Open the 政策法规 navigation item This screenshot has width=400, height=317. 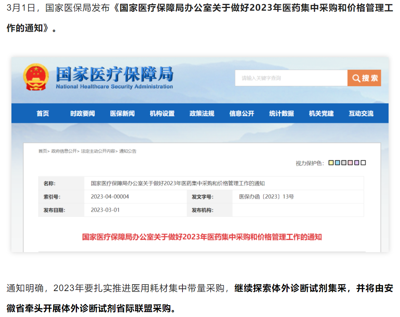point(202,113)
